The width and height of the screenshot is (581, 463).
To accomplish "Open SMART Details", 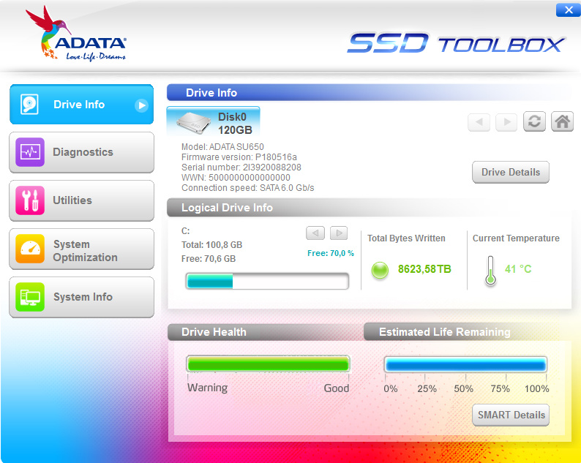I will [511, 415].
